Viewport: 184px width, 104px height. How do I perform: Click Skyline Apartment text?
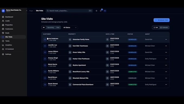[79, 65]
